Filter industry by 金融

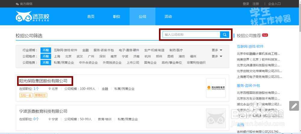(x=85, y=50)
